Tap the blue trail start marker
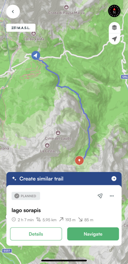This screenshot has width=128, height=264. [36, 55]
